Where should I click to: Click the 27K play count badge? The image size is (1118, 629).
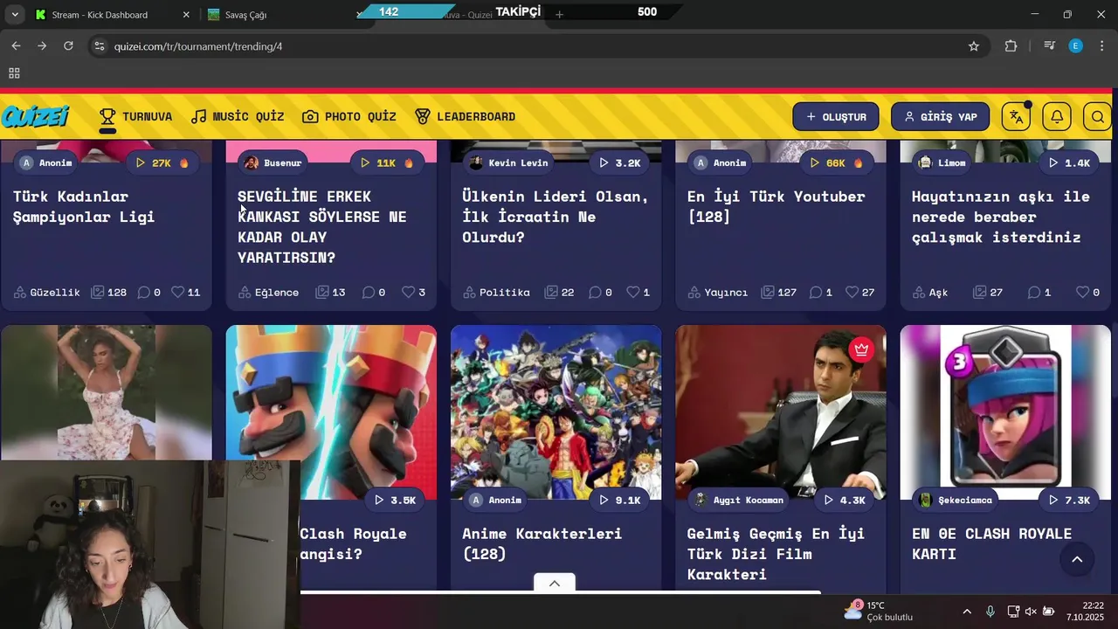pos(162,162)
